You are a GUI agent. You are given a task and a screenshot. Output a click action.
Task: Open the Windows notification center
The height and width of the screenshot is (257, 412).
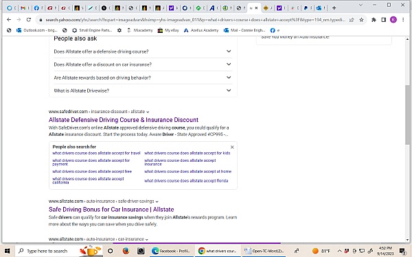click(402, 252)
